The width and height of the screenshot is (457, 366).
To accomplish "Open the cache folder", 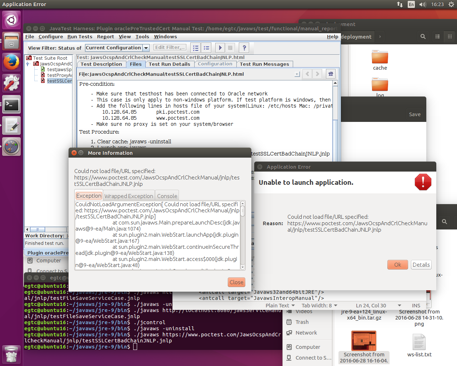I will coord(380,60).
